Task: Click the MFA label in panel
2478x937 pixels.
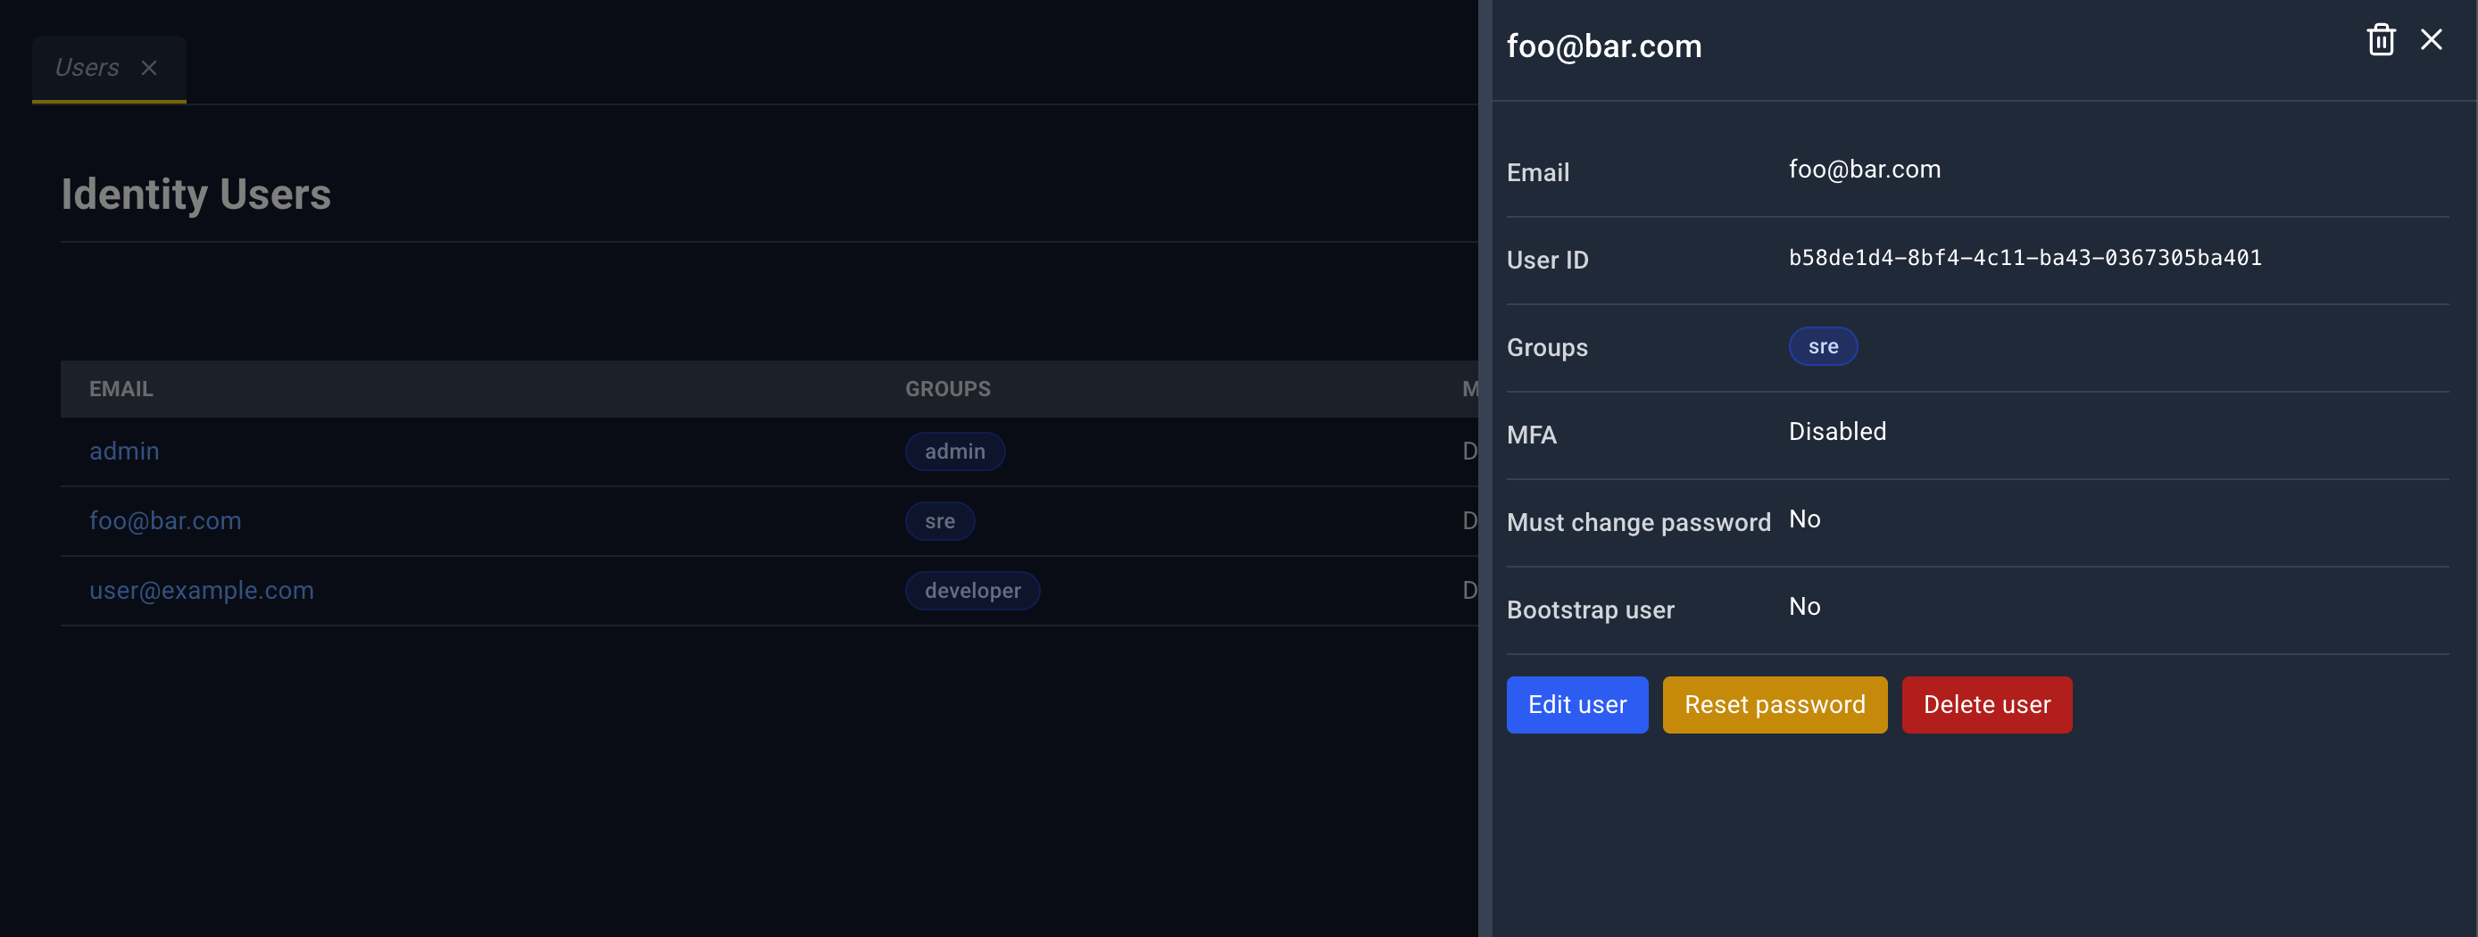Action: [x=1531, y=435]
